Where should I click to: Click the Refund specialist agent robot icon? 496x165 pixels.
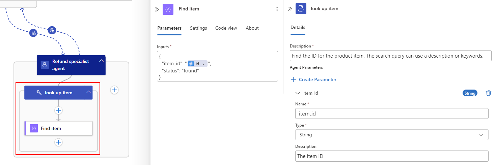45,65
